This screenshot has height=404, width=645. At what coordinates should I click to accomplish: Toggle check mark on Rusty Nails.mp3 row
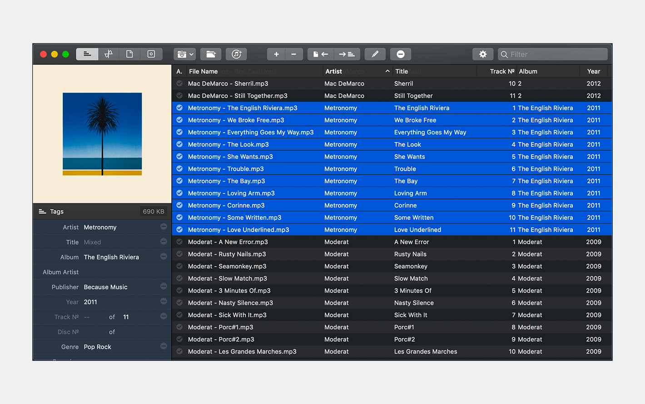pos(179,254)
